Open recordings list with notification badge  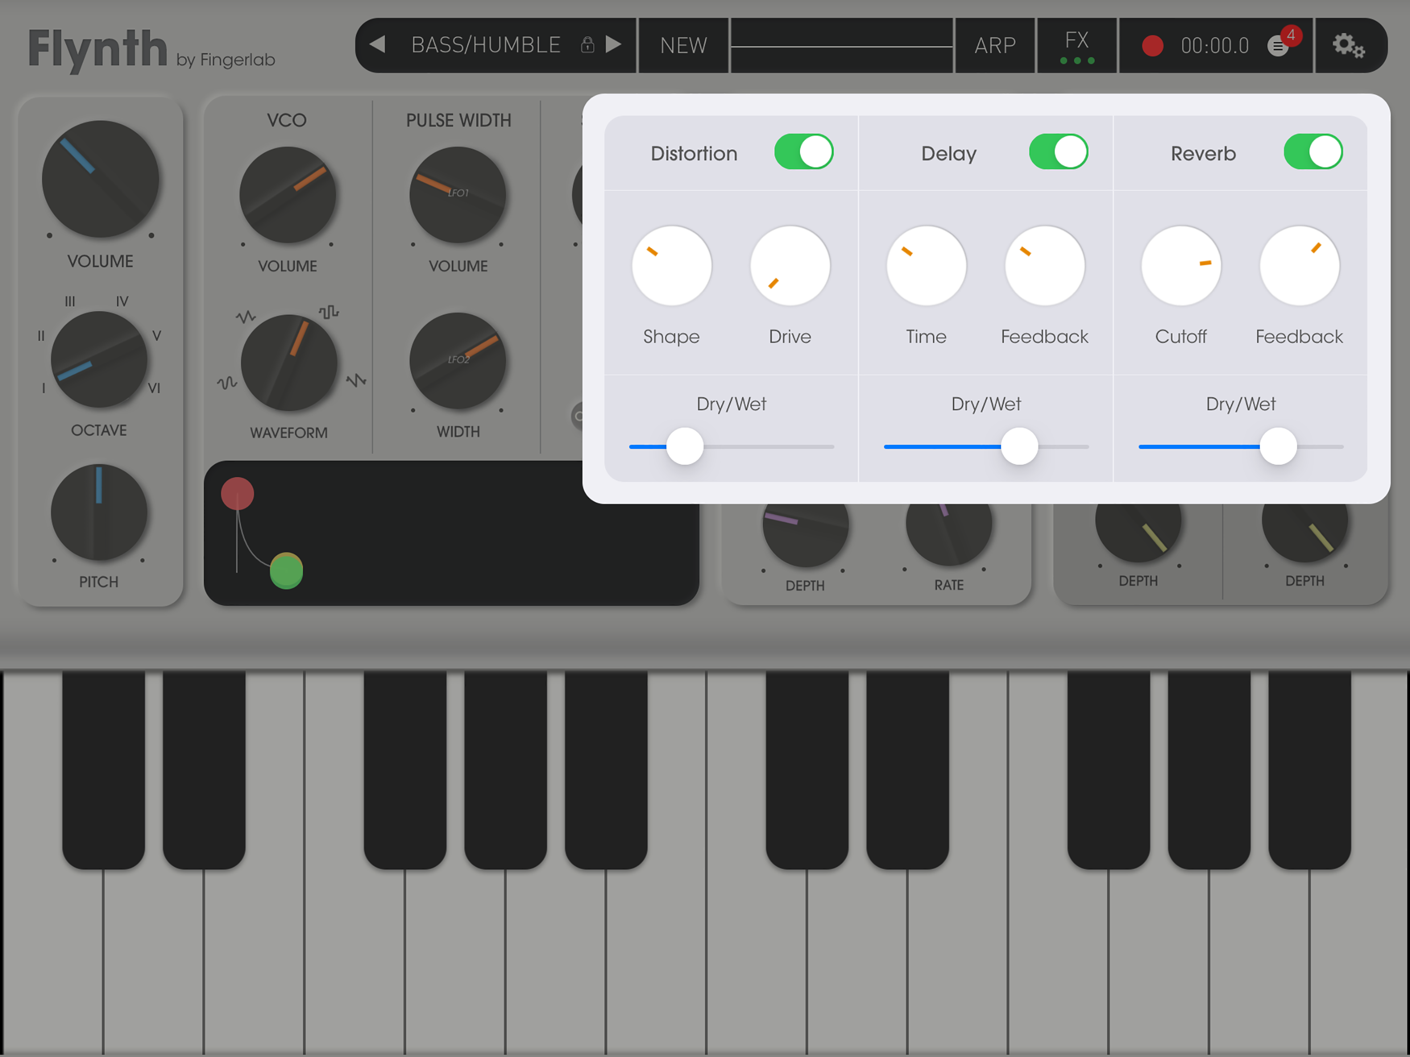tap(1279, 46)
